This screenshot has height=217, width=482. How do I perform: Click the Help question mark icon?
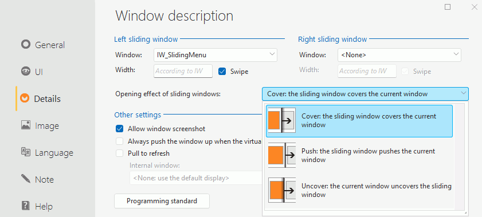pyautogui.click(x=26, y=206)
